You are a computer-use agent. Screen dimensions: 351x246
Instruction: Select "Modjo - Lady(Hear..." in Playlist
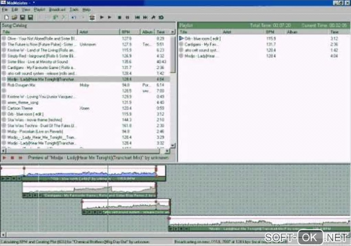[x=264, y=56]
